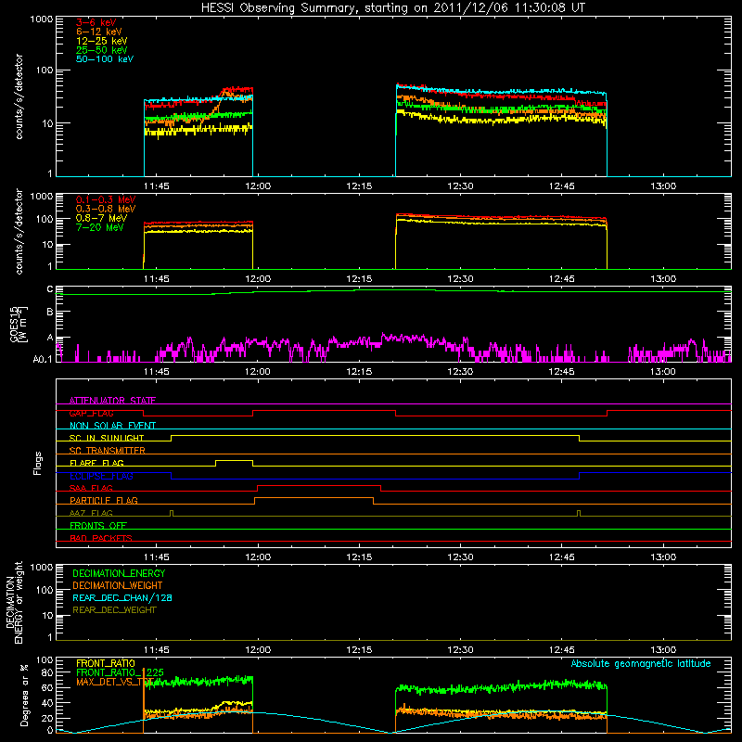Click the 13:00 time label under Flags panel
The width and height of the screenshot is (742, 742).
point(663,557)
